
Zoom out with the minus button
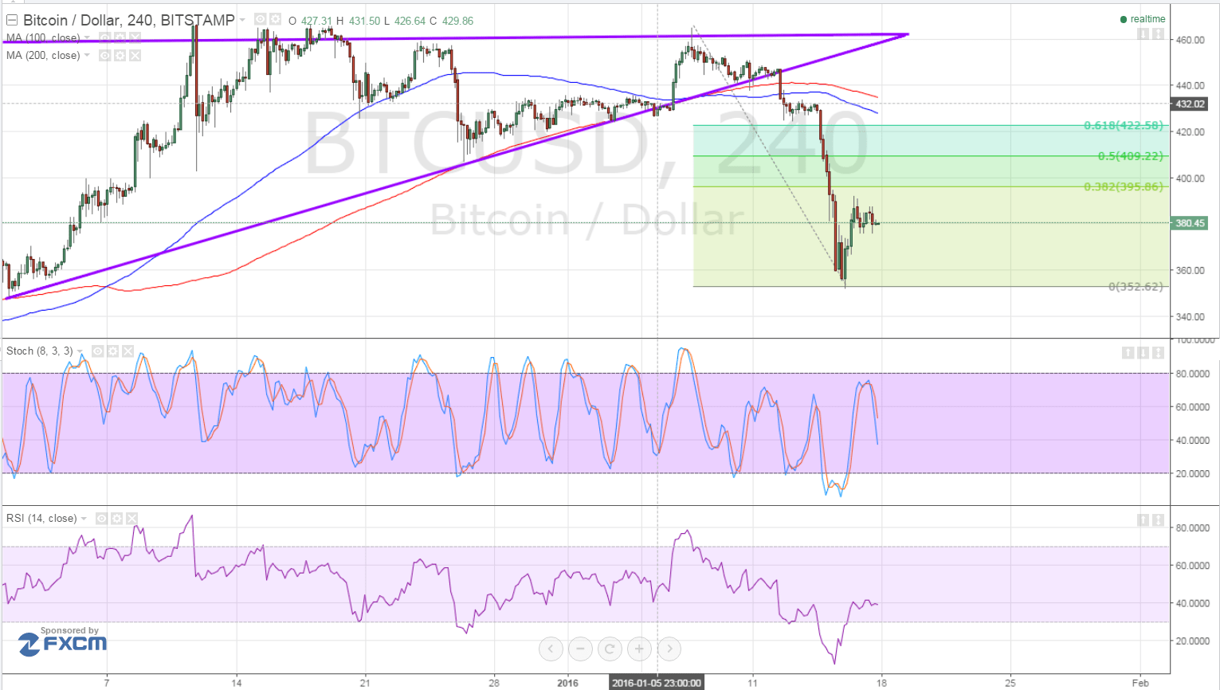coord(580,649)
